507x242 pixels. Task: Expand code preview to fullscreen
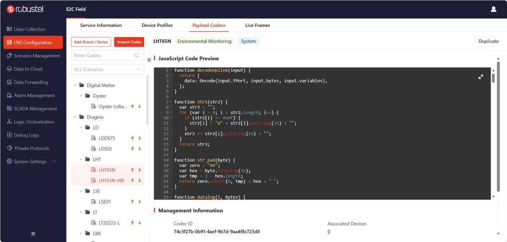481,77
